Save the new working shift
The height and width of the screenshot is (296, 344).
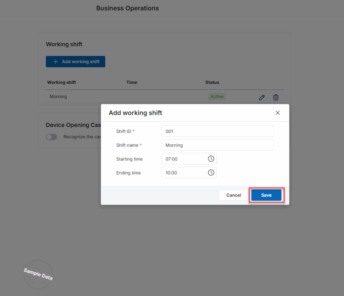[x=266, y=195]
